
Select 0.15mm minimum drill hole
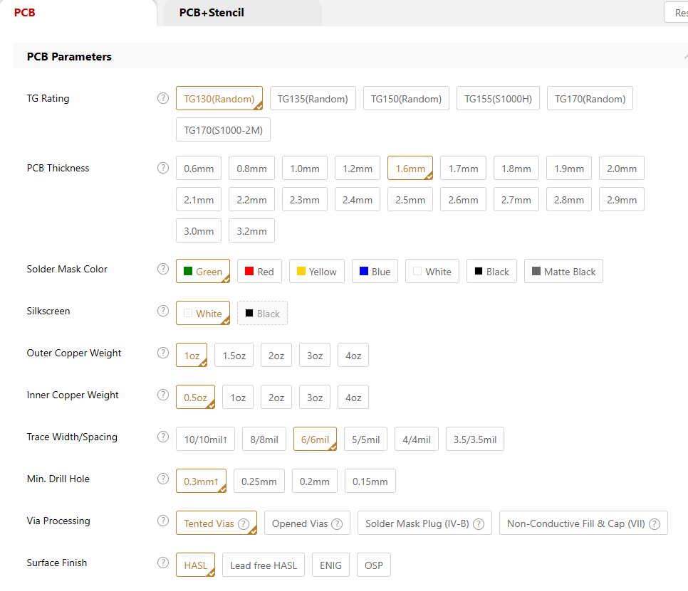[x=370, y=481]
